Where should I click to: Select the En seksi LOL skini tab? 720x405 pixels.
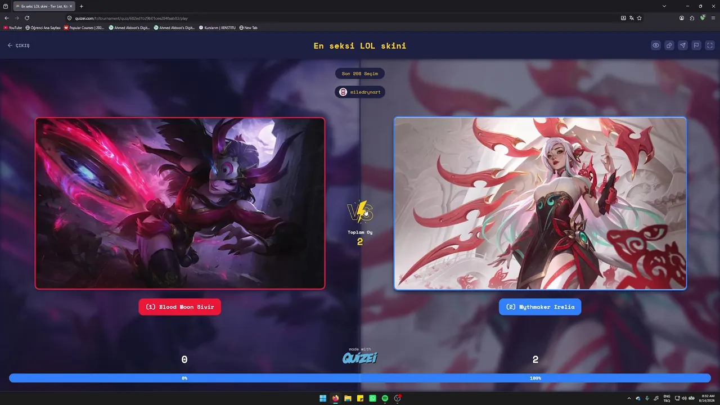point(44,6)
